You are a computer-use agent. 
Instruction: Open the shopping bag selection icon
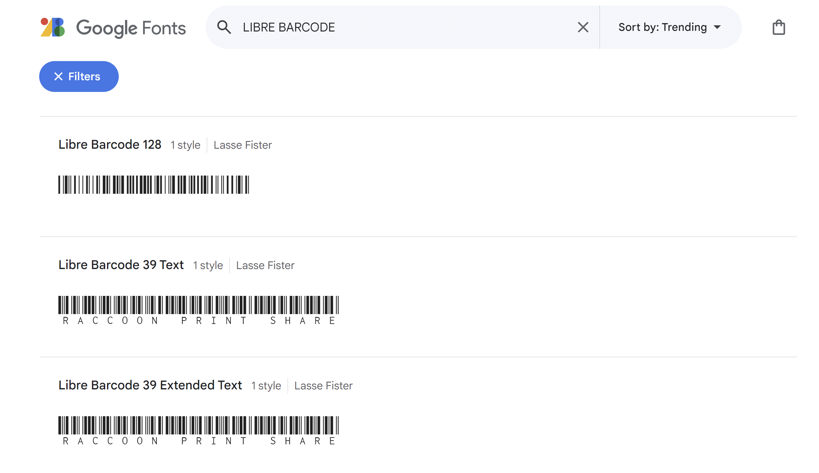click(778, 27)
